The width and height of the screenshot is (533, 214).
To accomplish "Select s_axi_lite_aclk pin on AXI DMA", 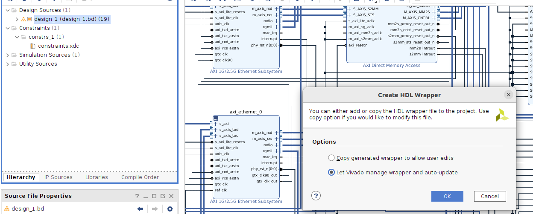I will [361, 21].
